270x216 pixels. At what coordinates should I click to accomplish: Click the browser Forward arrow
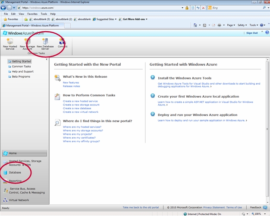pos(9,8)
